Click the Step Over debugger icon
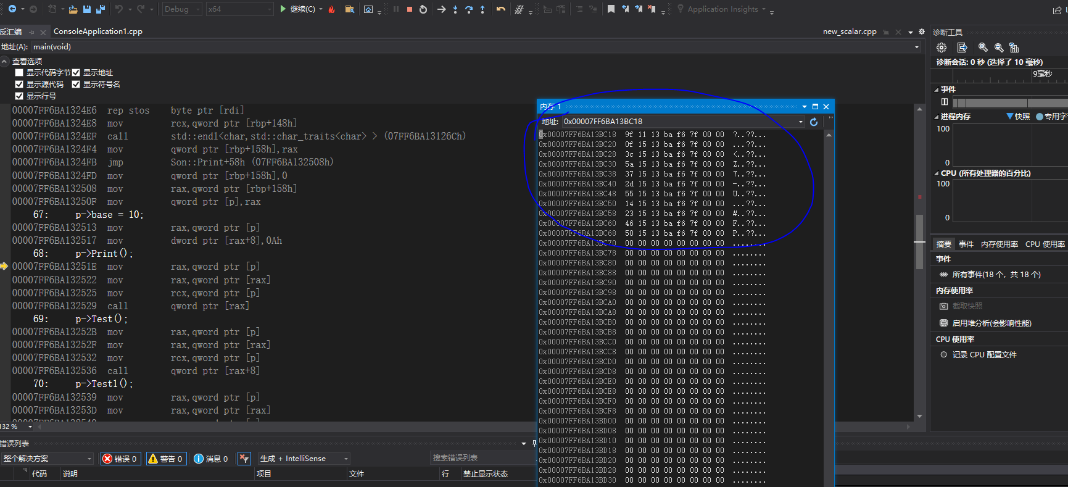Screen dimensions: 1068x487 469,9
